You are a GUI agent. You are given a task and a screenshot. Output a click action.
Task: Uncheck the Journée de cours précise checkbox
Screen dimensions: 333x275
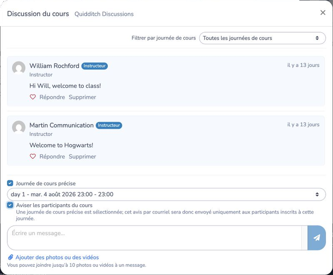pyautogui.click(x=10, y=183)
